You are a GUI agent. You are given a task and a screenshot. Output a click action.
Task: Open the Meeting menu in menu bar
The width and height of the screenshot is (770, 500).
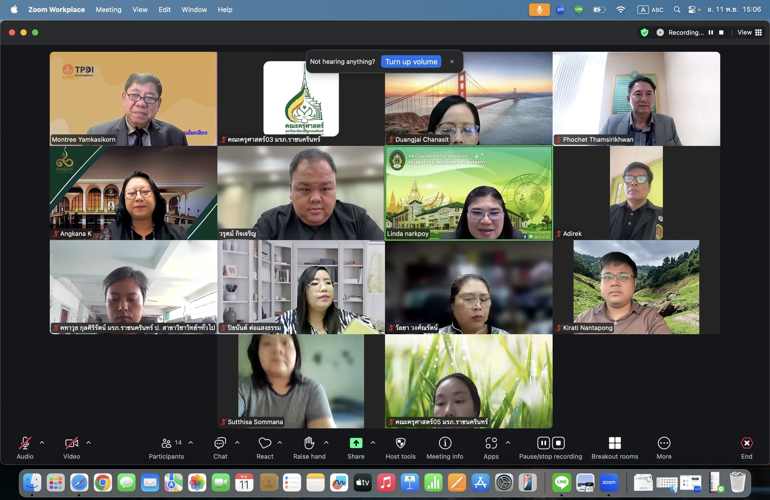coord(108,9)
